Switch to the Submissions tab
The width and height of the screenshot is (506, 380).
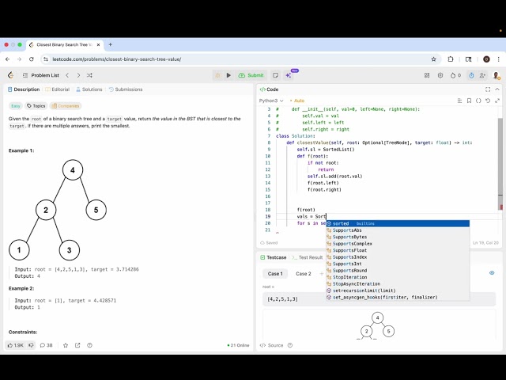pyautogui.click(x=126, y=89)
